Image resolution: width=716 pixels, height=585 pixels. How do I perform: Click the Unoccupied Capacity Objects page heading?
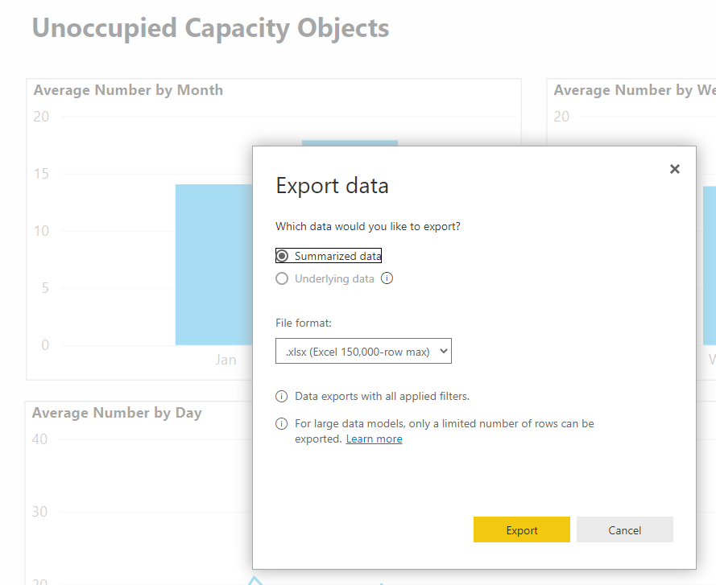pos(210,28)
